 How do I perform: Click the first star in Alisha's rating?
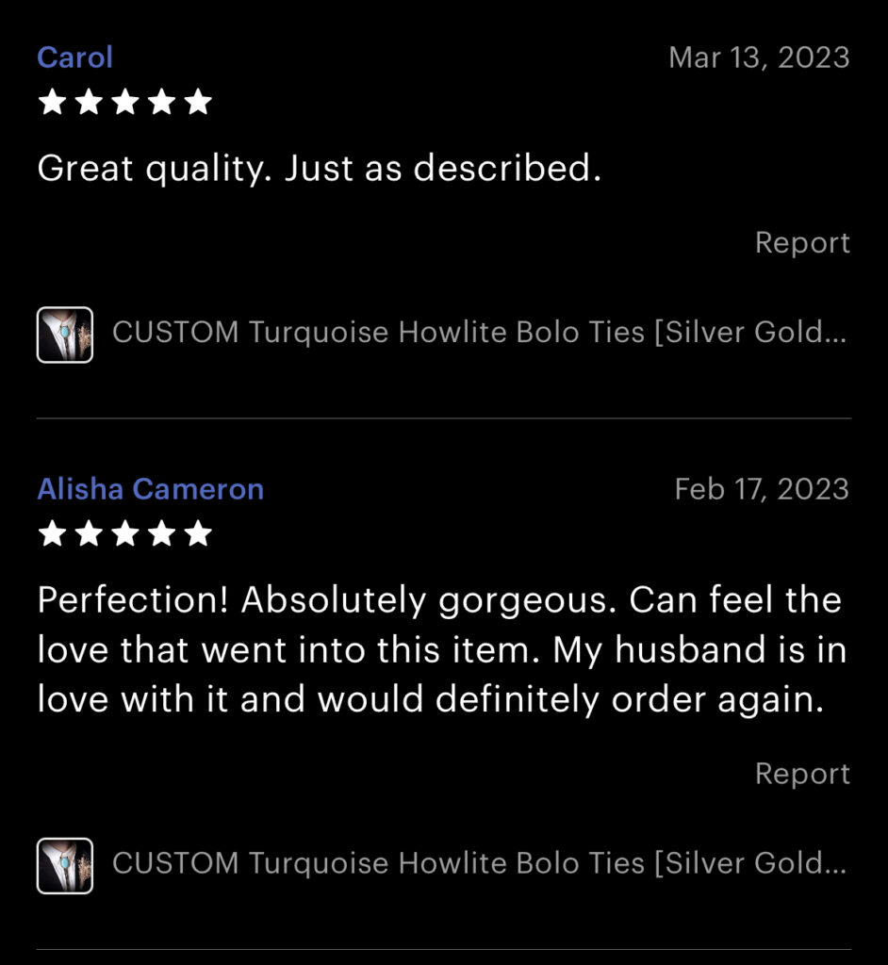point(53,533)
